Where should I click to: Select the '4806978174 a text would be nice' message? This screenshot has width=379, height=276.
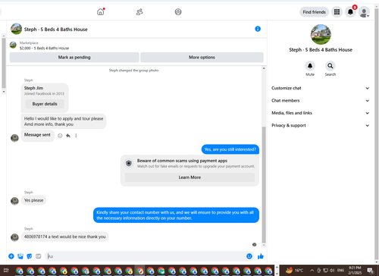coord(64,237)
